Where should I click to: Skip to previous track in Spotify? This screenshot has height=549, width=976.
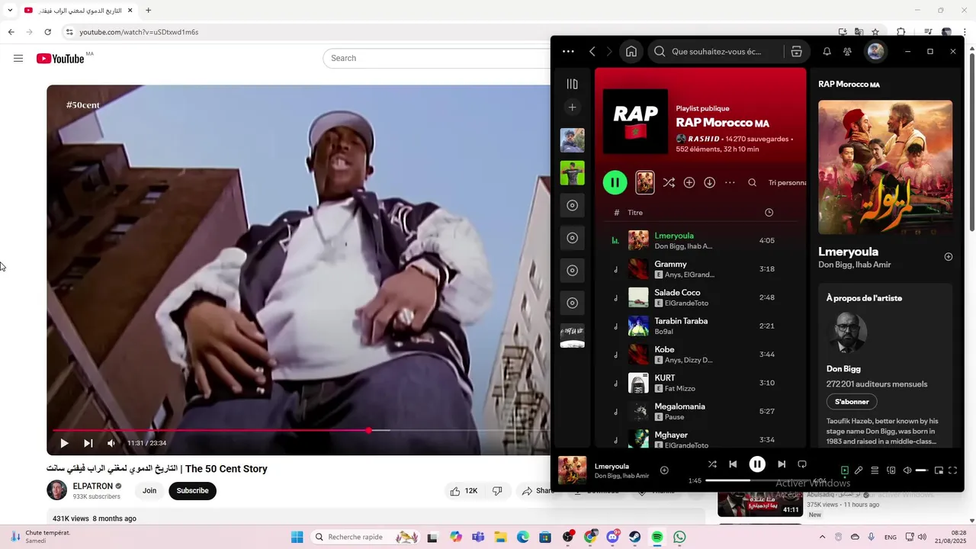coord(733,464)
